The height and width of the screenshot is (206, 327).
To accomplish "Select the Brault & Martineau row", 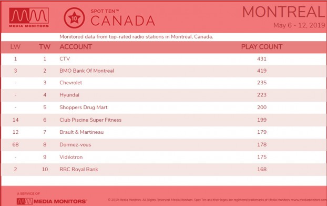I will click(x=163, y=132).
